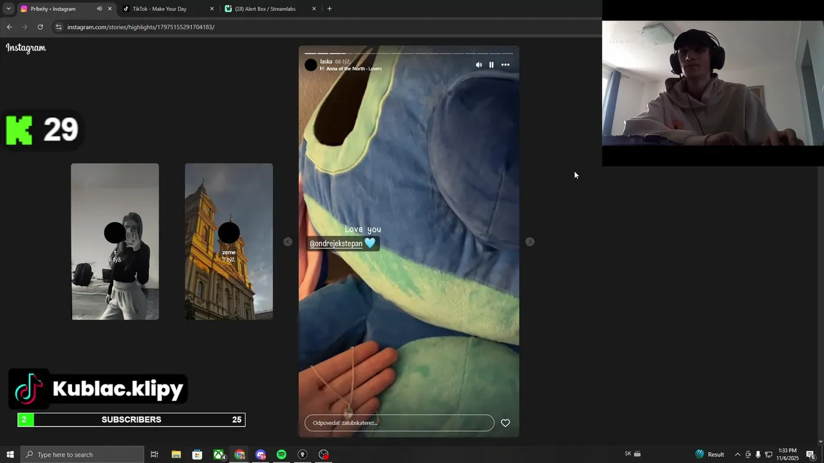Click the reply field 'Odpovedať zalubskaterez...'
824x463 pixels.
tap(399, 423)
